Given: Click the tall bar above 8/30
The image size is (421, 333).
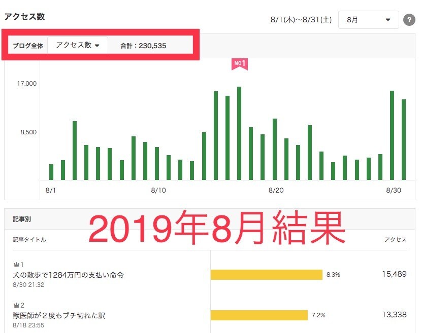Looking at the screenshot, I should (392, 135).
